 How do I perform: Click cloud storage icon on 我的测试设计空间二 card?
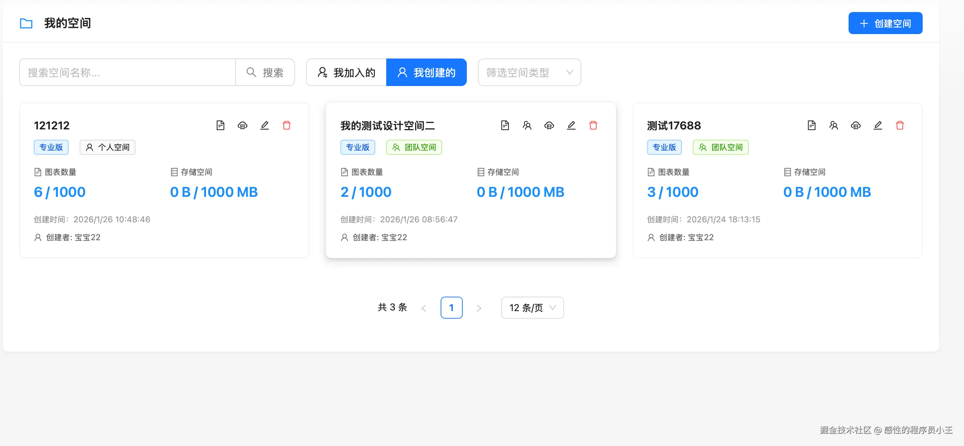pyautogui.click(x=549, y=125)
